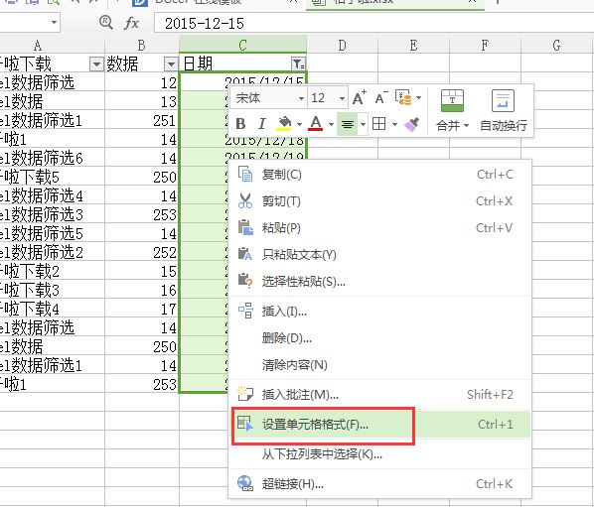Click cell with value 16
Screen dimensions: 594x507
pos(142,290)
